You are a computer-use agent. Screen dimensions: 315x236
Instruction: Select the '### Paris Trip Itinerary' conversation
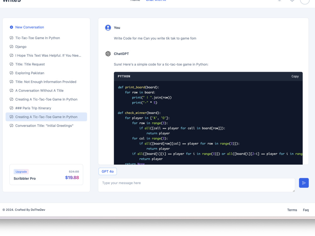point(32,108)
